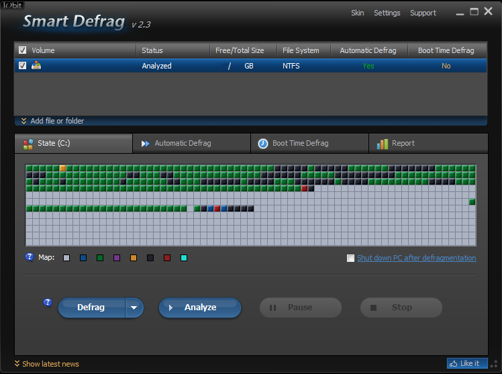Click the help icon next to Map legend

[x=30, y=256]
